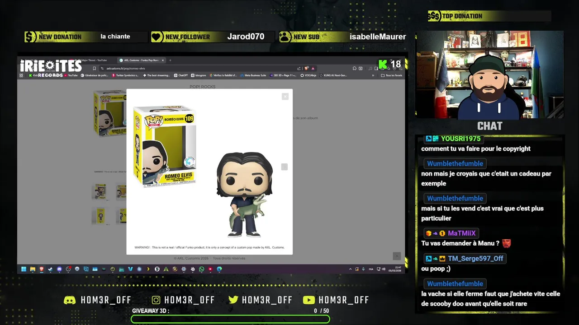Image resolution: width=579 pixels, height=325 pixels.
Task: Open the ChatGPT bookmark
Action: click(181, 75)
